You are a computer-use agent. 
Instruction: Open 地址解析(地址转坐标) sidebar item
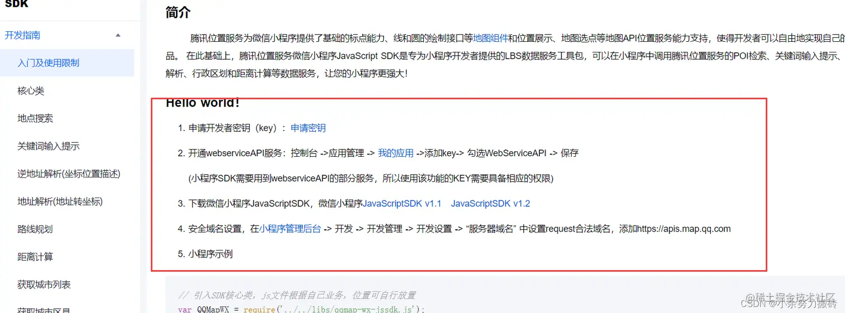coord(60,201)
